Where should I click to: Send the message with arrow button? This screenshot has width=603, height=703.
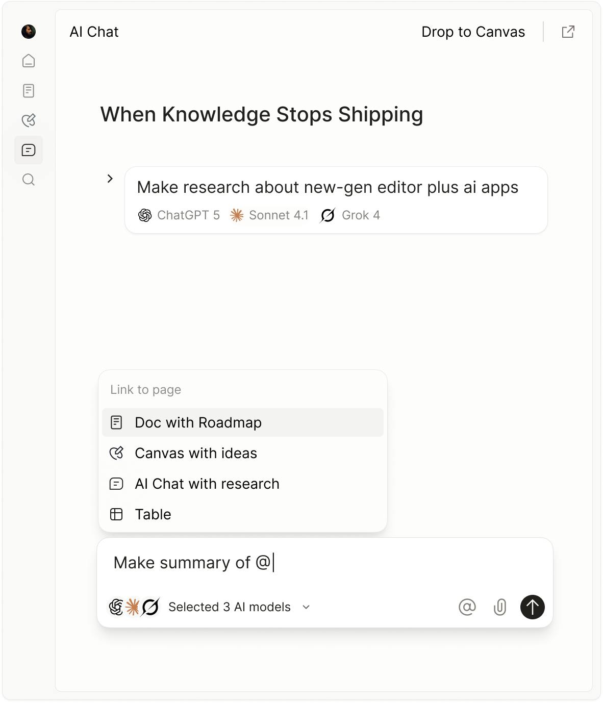[533, 607]
